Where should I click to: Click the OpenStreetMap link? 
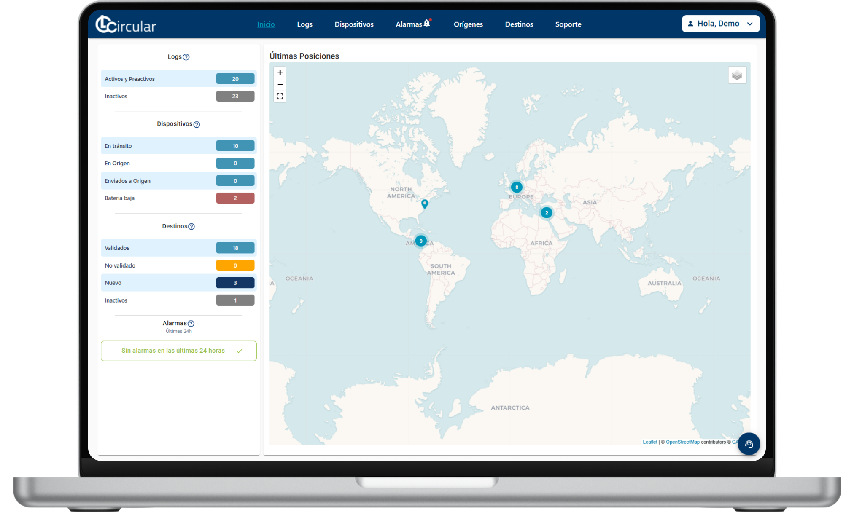point(682,442)
